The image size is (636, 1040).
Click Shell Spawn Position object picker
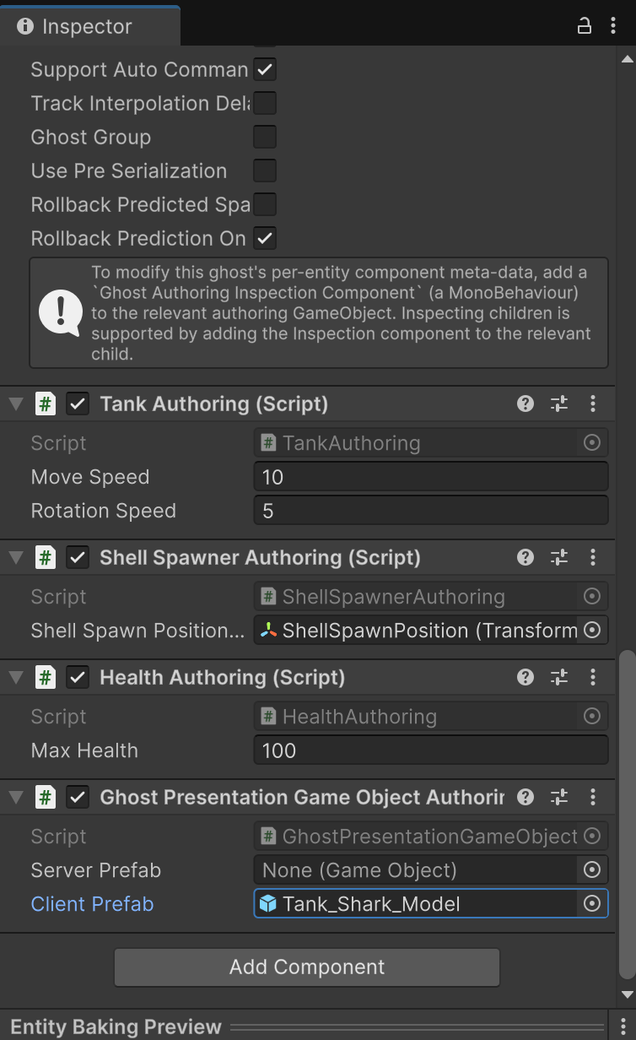click(592, 631)
